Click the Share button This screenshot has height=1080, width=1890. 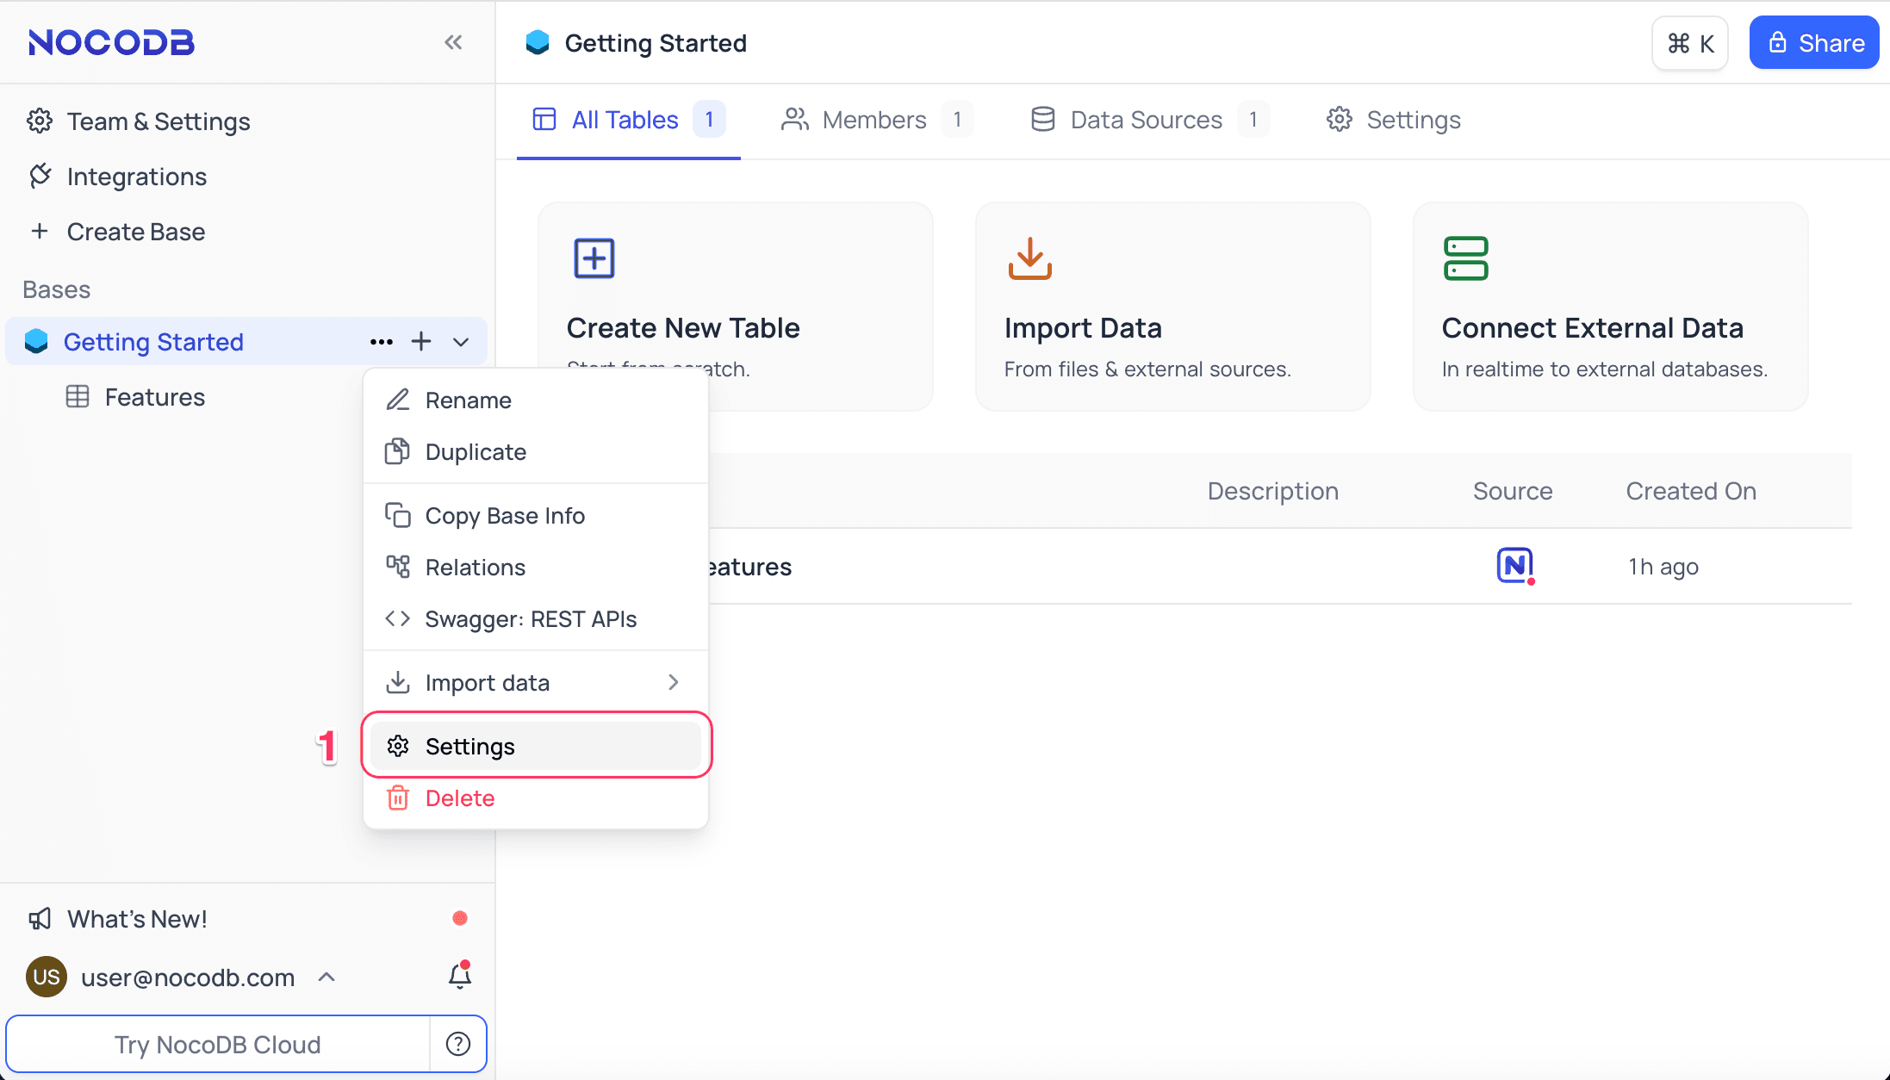1813,42
